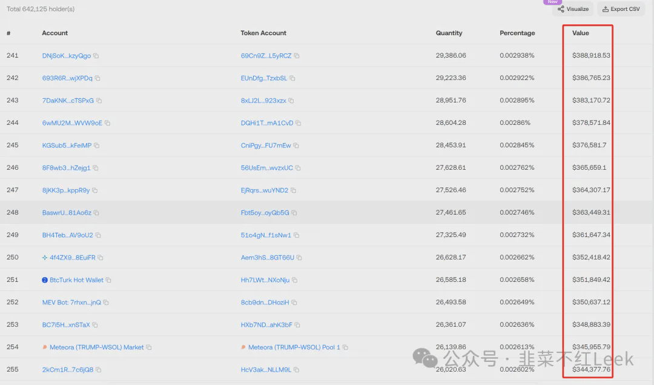
Task: Copy token account Aem3hS...8GT66U
Action: coord(300,258)
